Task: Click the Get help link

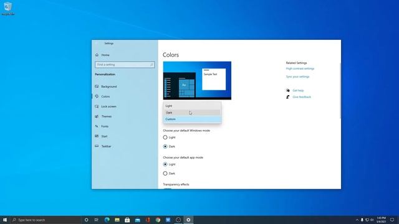Action: [298, 90]
